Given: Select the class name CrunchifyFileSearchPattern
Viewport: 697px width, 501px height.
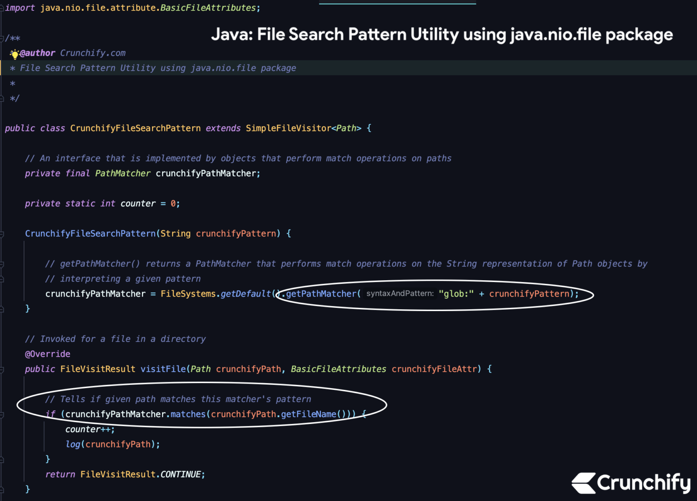Looking at the screenshot, I should pos(135,128).
